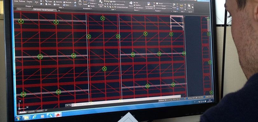
Task: Select the Arco arc tool
Action: [37, 2]
